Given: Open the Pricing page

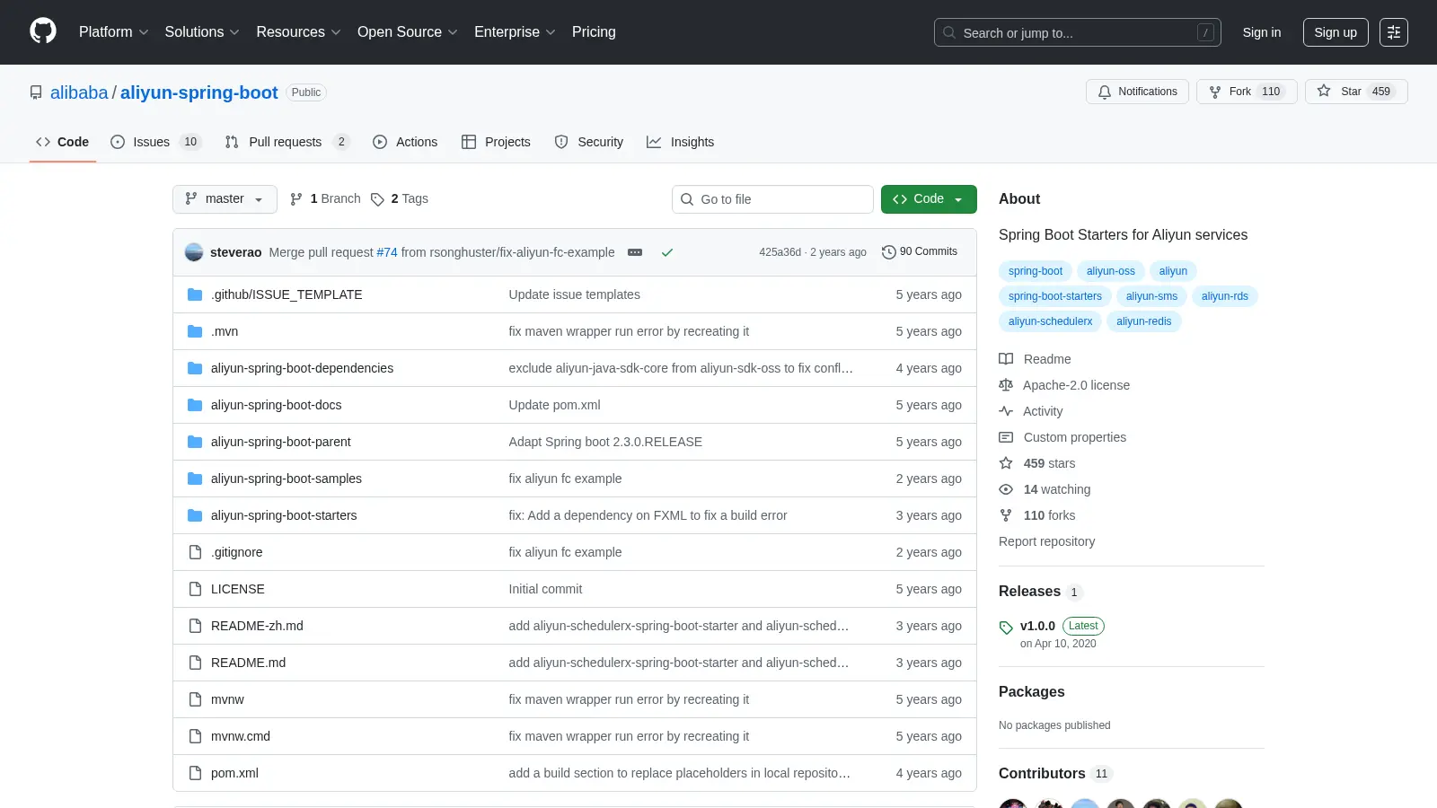Looking at the screenshot, I should coord(594,32).
